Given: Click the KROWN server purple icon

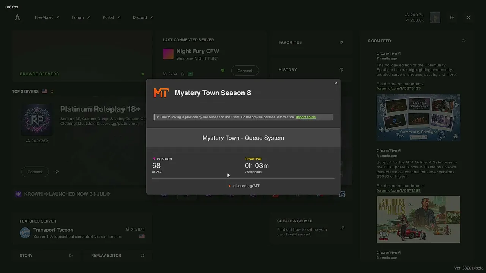Looking at the screenshot, I should coord(18,194).
